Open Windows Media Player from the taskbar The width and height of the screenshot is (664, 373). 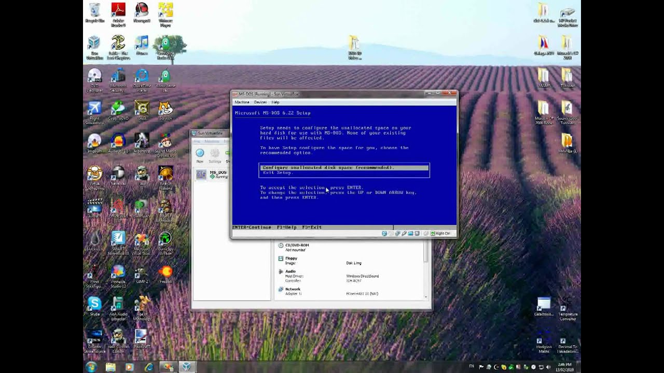click(x=130, y=367)
